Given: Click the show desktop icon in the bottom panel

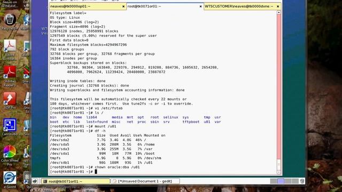Looking at the screenshot, I should point(35,181).
